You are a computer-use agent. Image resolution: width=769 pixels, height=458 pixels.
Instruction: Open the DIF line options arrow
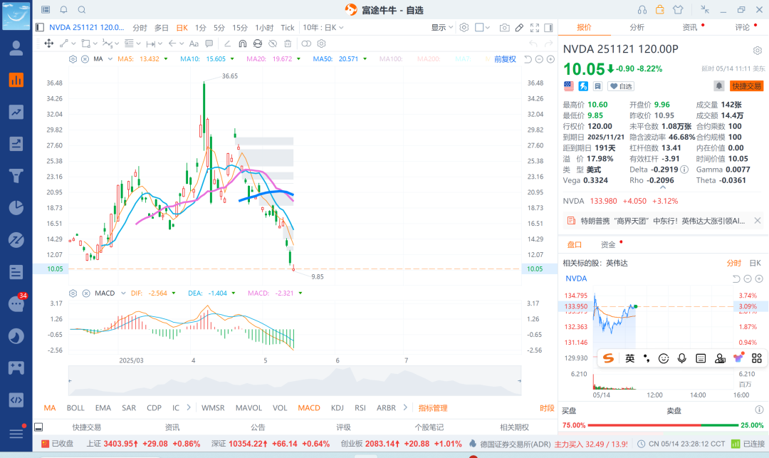[x=174, y=293]
